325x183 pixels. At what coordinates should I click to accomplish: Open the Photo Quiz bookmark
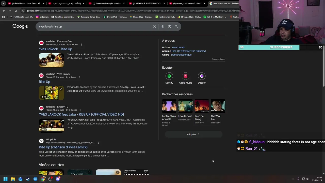coord(141,17)
